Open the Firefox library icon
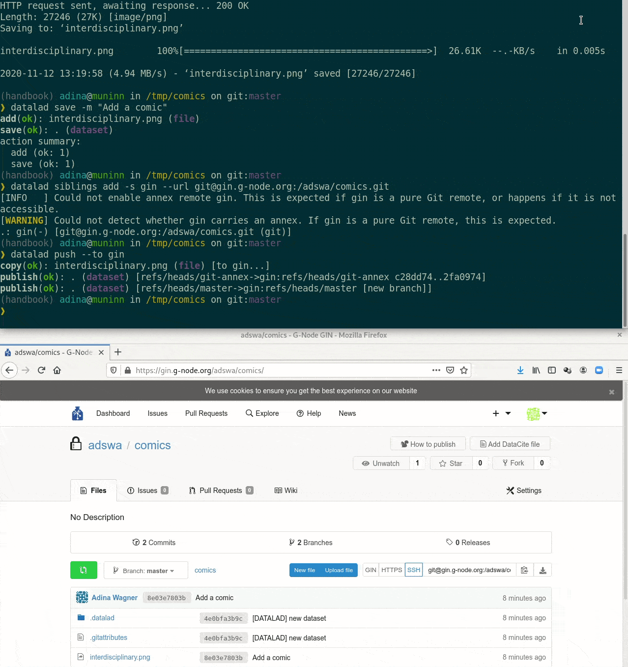 coord(536,370)
